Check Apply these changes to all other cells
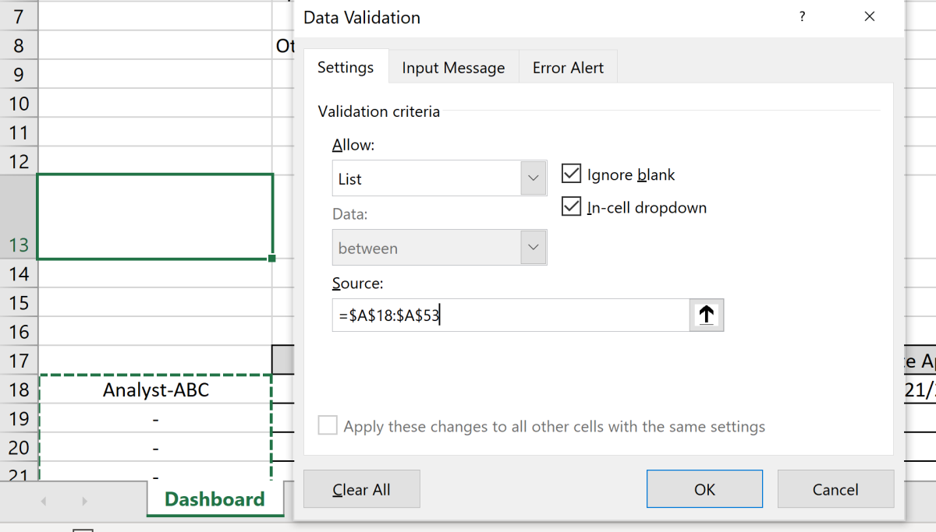The height and width of the screenshot is (532, 936). (328, 426)
